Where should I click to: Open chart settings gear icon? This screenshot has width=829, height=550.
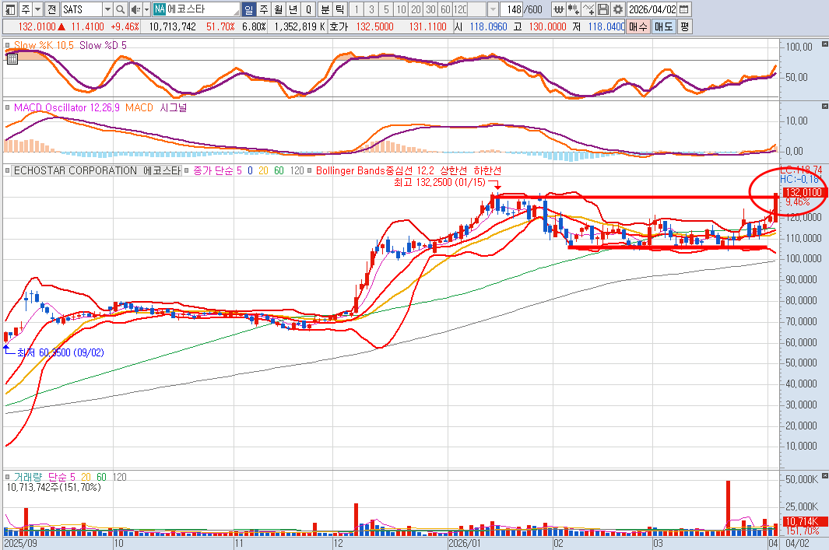[617, 9]
